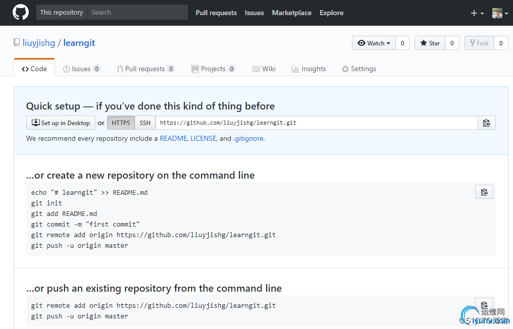Switch to the repository Pull requests tab

click(146, 69)
